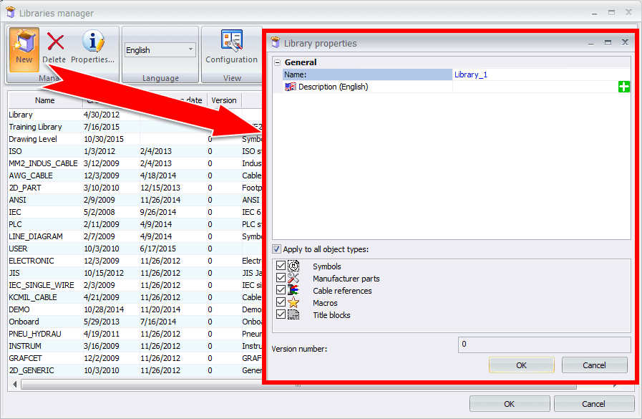Click the Manufacturer parts tools icon

click(x=293, y=279)
